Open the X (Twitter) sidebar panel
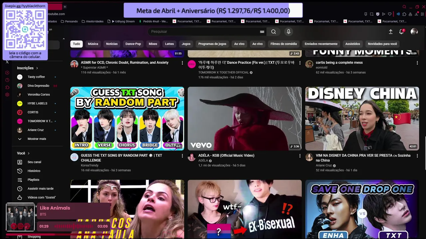 pyautogui.click(x=7, y=62)
